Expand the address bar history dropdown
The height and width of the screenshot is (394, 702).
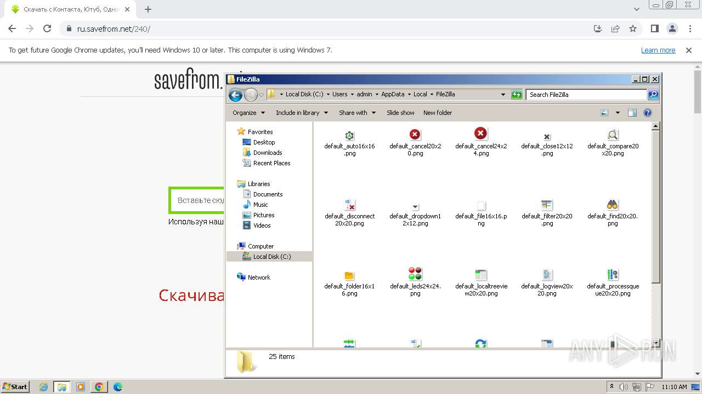pyautogui.click(x=503, y=94)
